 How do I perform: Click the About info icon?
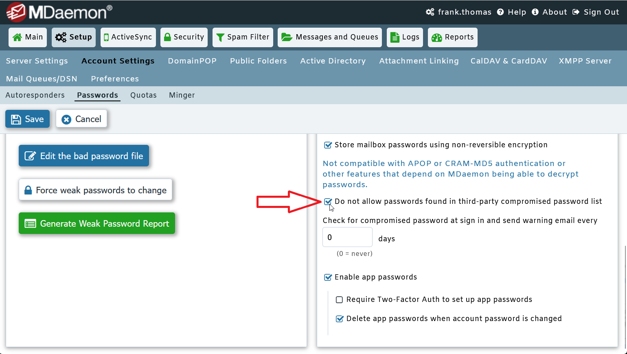point(535,12)
